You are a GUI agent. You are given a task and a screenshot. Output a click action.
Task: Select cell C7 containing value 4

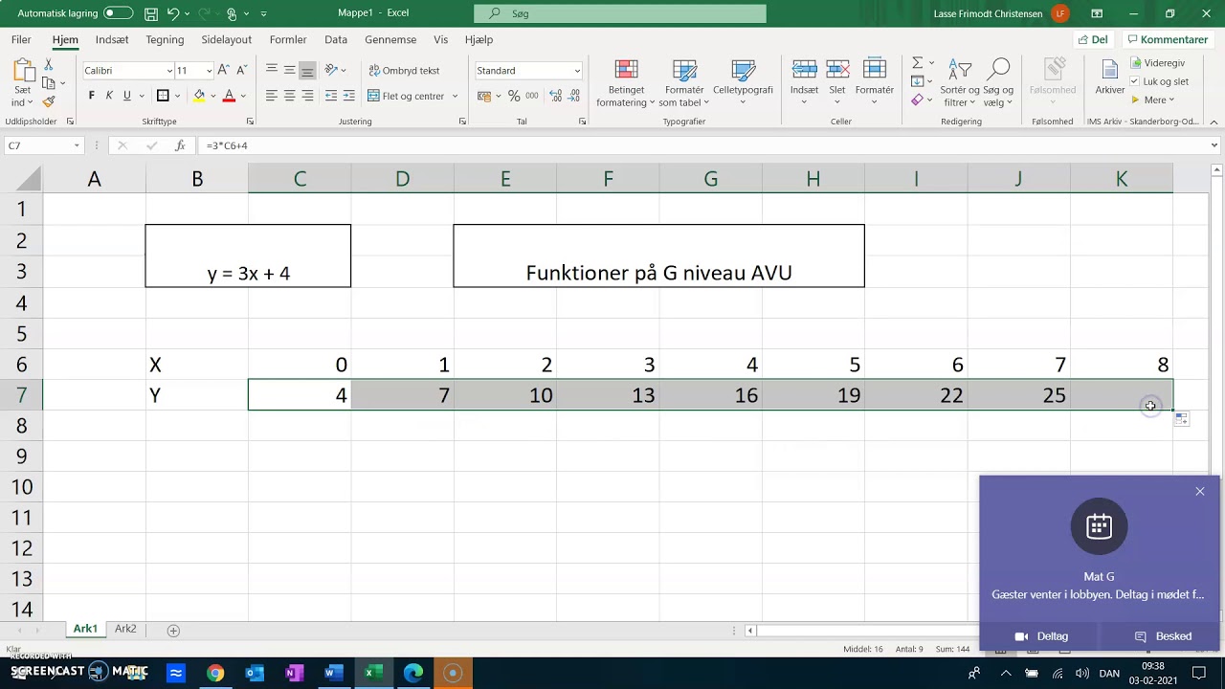pos(300,395)
